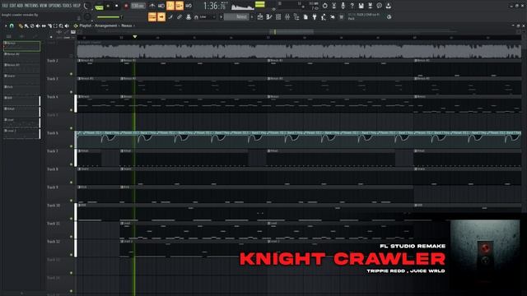
Task: Open the playlist options arrow menu
Action: 6,25
